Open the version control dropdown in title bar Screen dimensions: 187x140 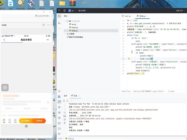click(83, 10)
